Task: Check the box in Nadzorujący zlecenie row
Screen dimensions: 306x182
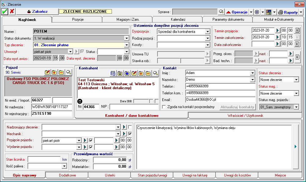Action: point(130,127)
